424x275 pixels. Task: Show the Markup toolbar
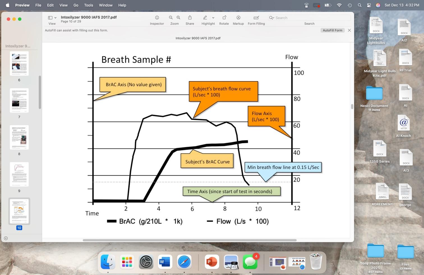pos(238,18)
